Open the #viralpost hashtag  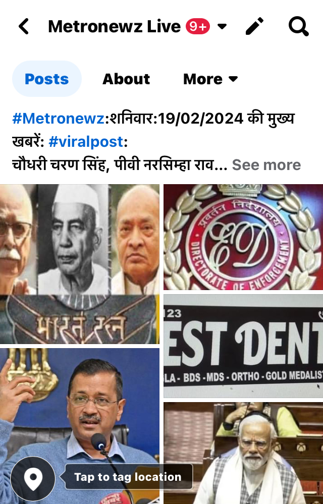pyautogui.click(x=86, y=142)
